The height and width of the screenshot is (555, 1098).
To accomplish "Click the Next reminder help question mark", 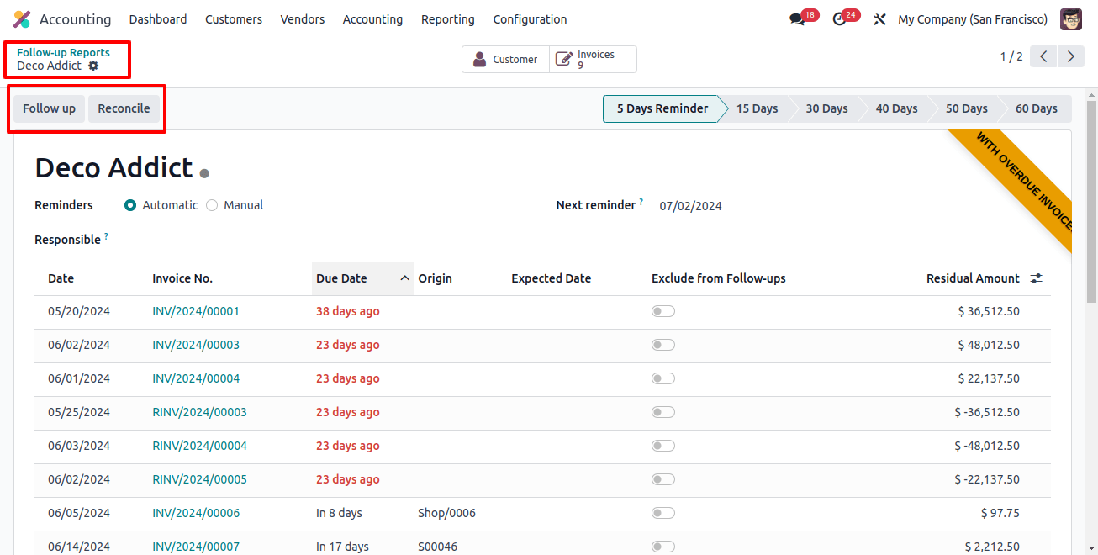I will [x=641, y=202].
